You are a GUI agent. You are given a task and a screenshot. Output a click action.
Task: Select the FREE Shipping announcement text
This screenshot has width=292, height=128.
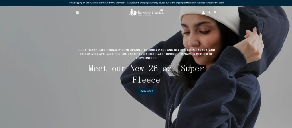click(102, 3)
